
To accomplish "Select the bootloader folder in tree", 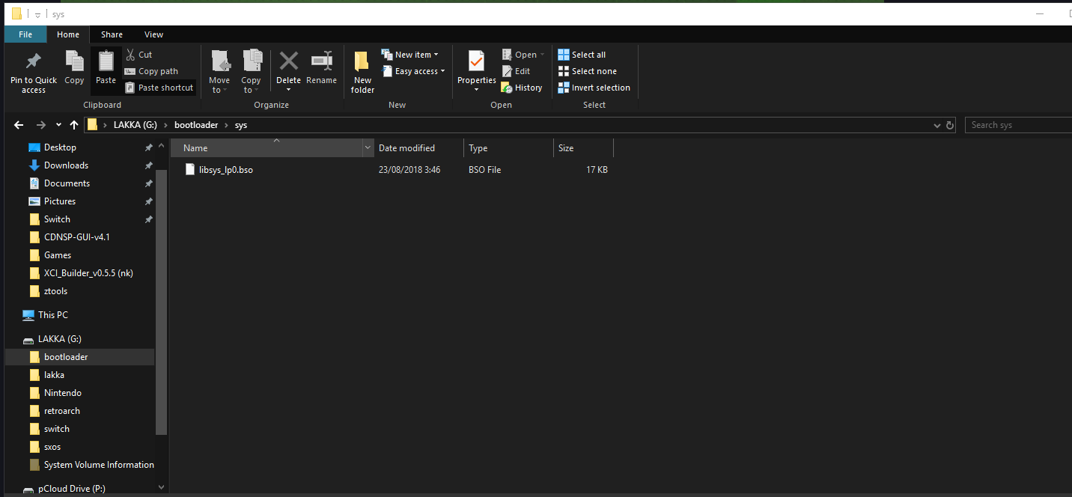I will 79,357.
